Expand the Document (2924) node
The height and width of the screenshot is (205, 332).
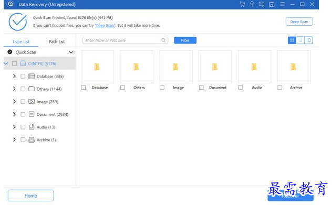14,114
